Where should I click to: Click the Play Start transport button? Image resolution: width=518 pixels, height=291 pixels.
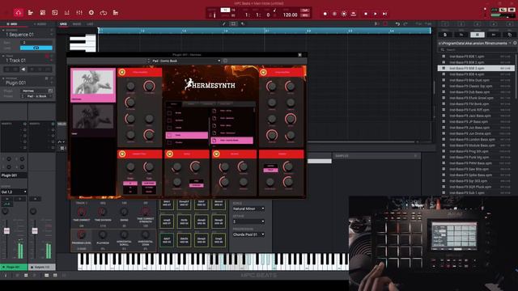click(384, 14)
